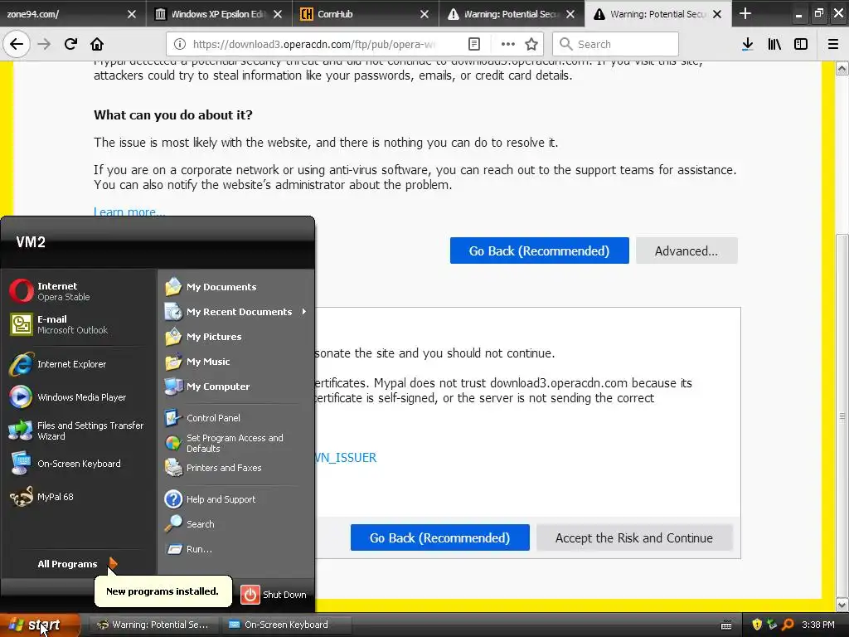Image resolution: width=849 pixels, height=637 pixels.
Task: Go back with the browser back arrow
Action: tap(17, 44)
